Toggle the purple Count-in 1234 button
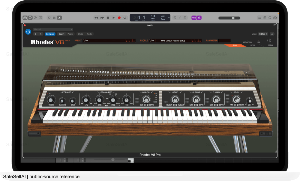This screenshot has height=181, width=300. click(194, 18)
